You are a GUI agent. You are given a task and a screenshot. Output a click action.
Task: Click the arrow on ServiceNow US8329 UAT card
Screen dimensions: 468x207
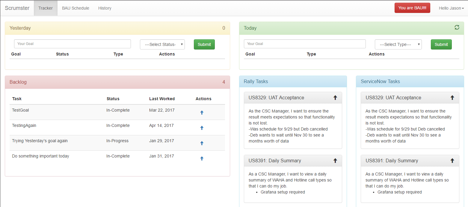(452, 97)
